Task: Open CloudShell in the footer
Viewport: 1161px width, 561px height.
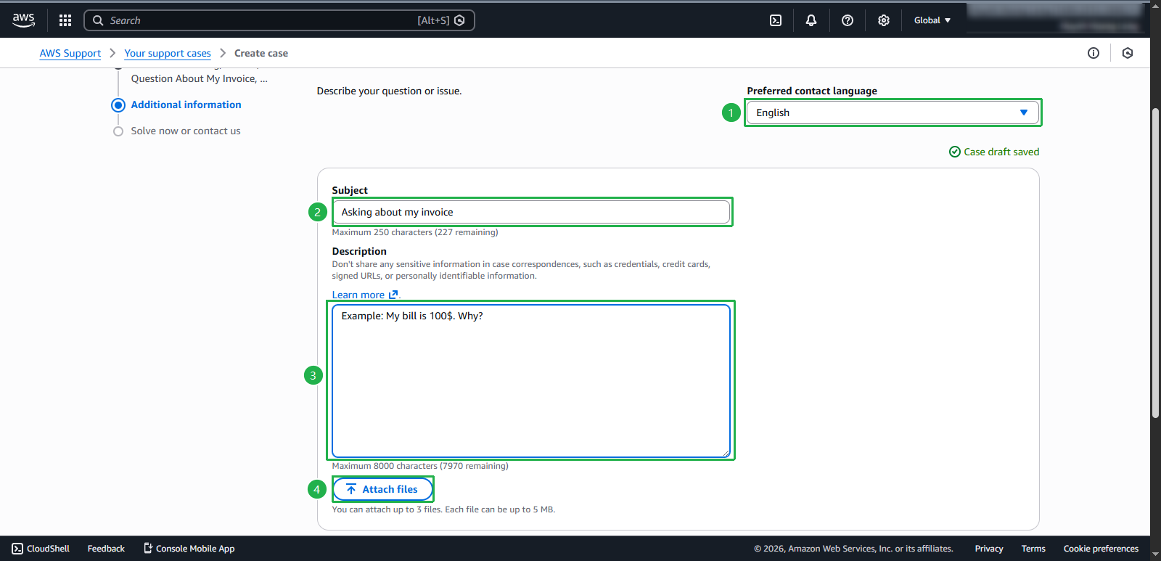Action: 41,549
